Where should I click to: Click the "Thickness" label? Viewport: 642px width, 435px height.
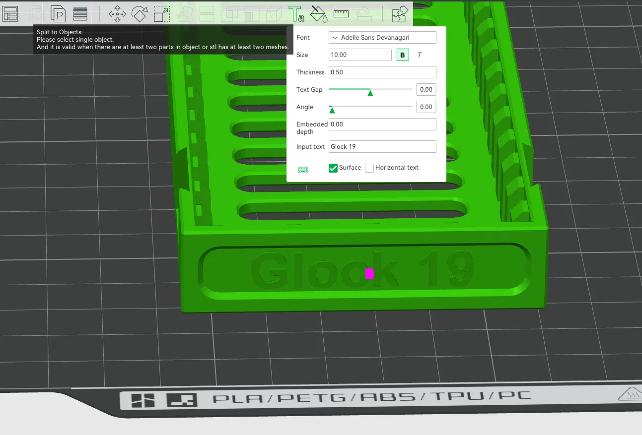[310, 72]
